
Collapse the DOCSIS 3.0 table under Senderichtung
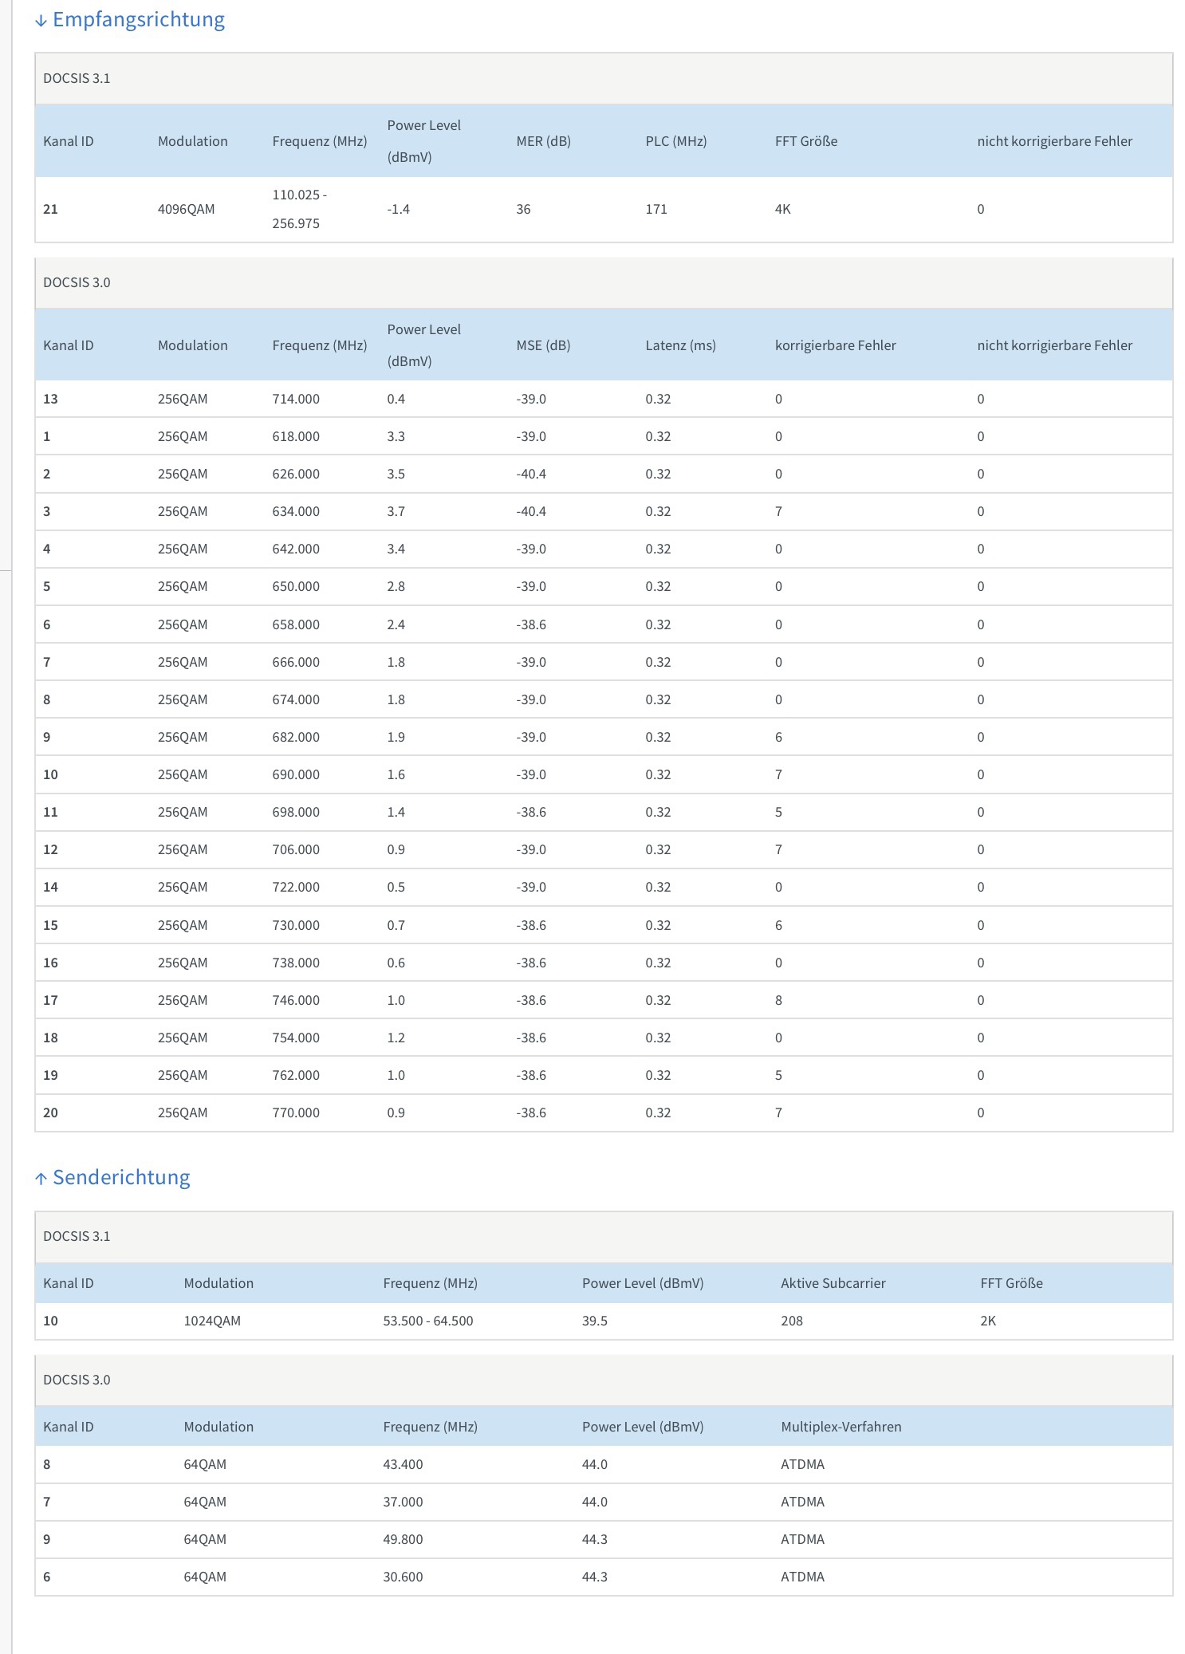point(77,1380)
